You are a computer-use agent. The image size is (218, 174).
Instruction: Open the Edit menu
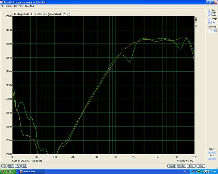16,6
